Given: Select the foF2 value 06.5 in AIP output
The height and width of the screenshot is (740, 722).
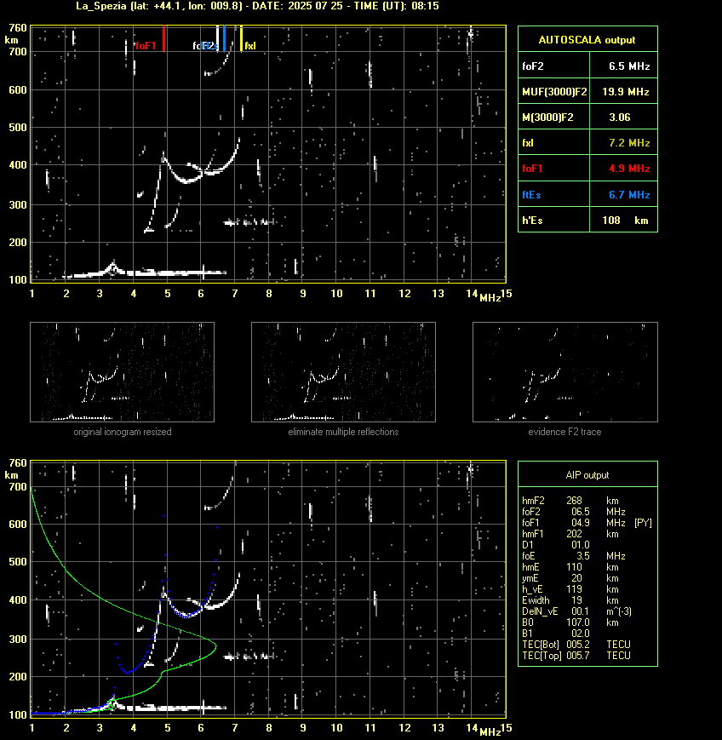Looking at the screenshot, I should click(x=581, y=512).
